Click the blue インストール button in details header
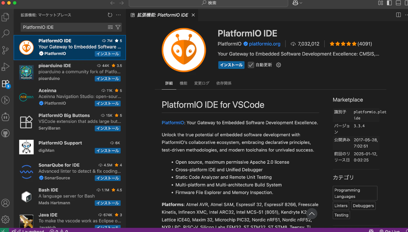 click(x=231, y=65)
